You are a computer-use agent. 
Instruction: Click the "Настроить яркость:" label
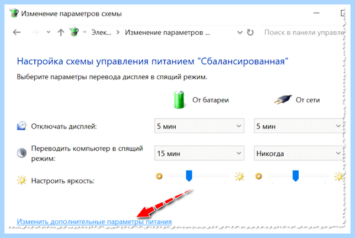click(x=63, y=181)
